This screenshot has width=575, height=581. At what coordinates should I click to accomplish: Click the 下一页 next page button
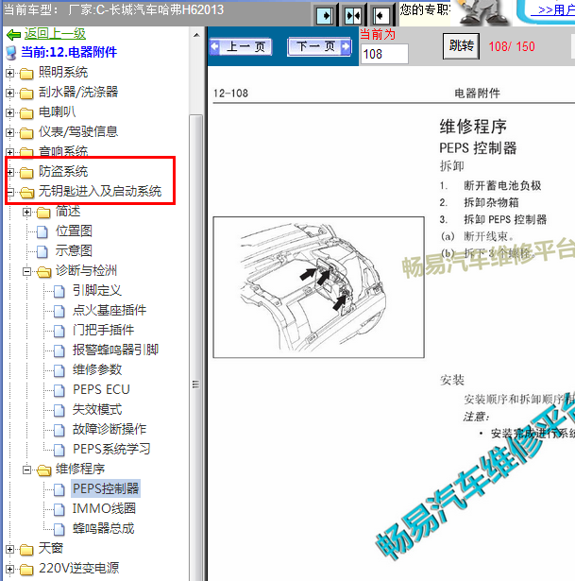(319, 47)
